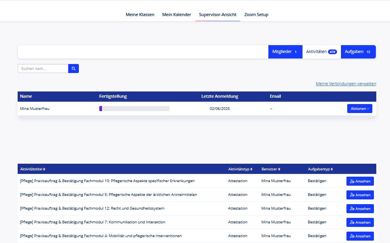390x243 pixels.
Task: Click Ansehen for Fachmodul 7 row
Action: pos(360,222)
